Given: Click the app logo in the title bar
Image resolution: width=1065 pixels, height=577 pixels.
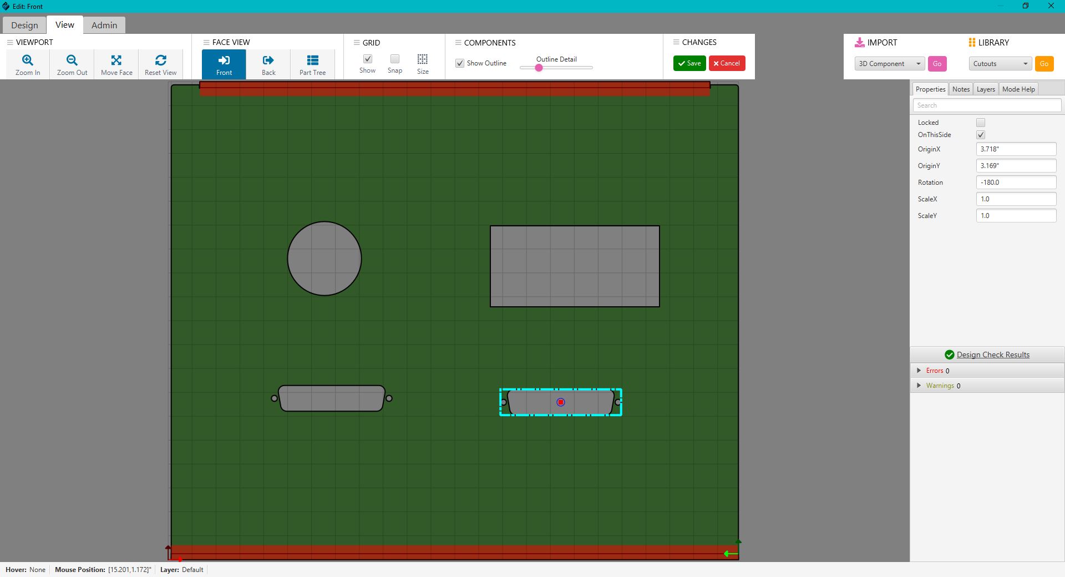Looking at the screenshot, I should [6, 6].
